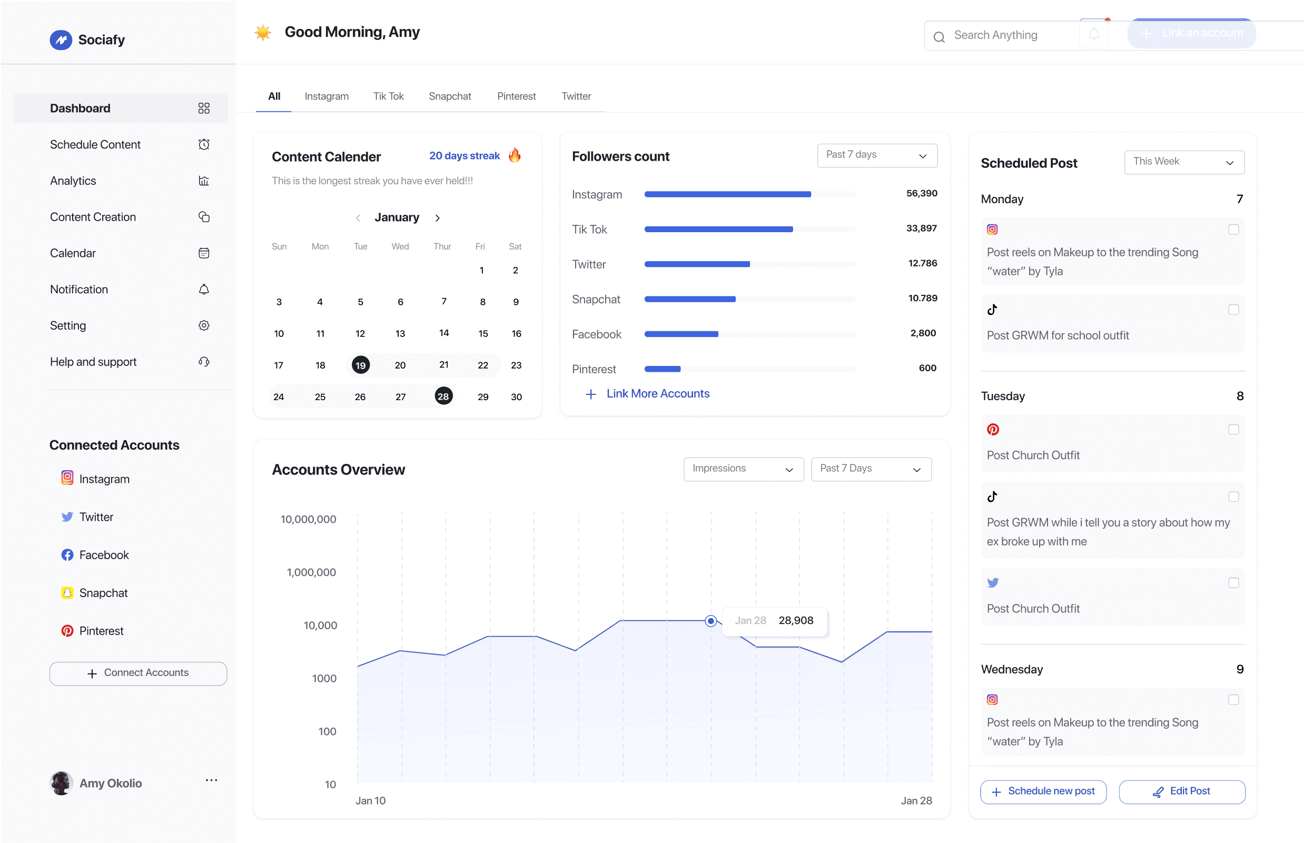1304x843 pixels.
Task: Click the Schedule Content alarm clock icon
Action: click(204, 144)
